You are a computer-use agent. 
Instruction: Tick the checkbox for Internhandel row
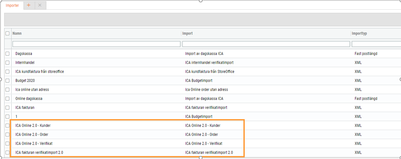point(8,63)
